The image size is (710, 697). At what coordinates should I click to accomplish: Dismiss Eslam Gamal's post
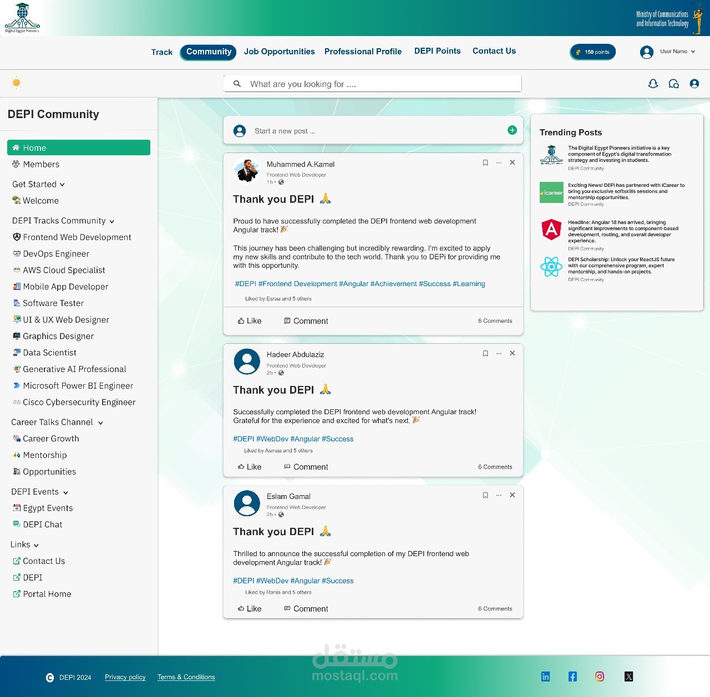[x=512, y=495]
